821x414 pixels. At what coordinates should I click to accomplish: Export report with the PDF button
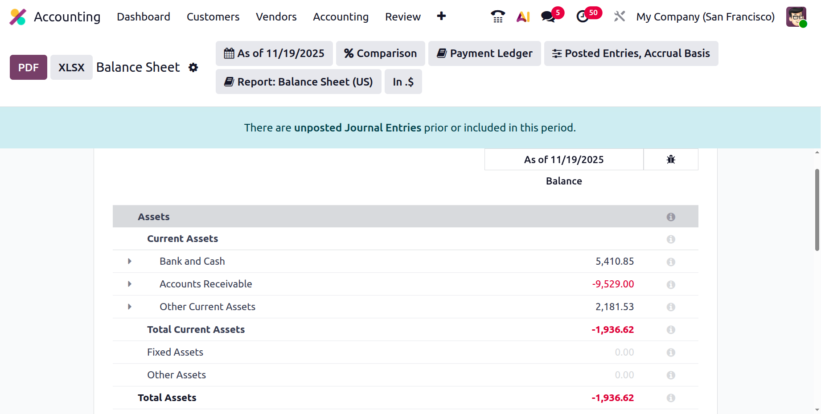29,67
